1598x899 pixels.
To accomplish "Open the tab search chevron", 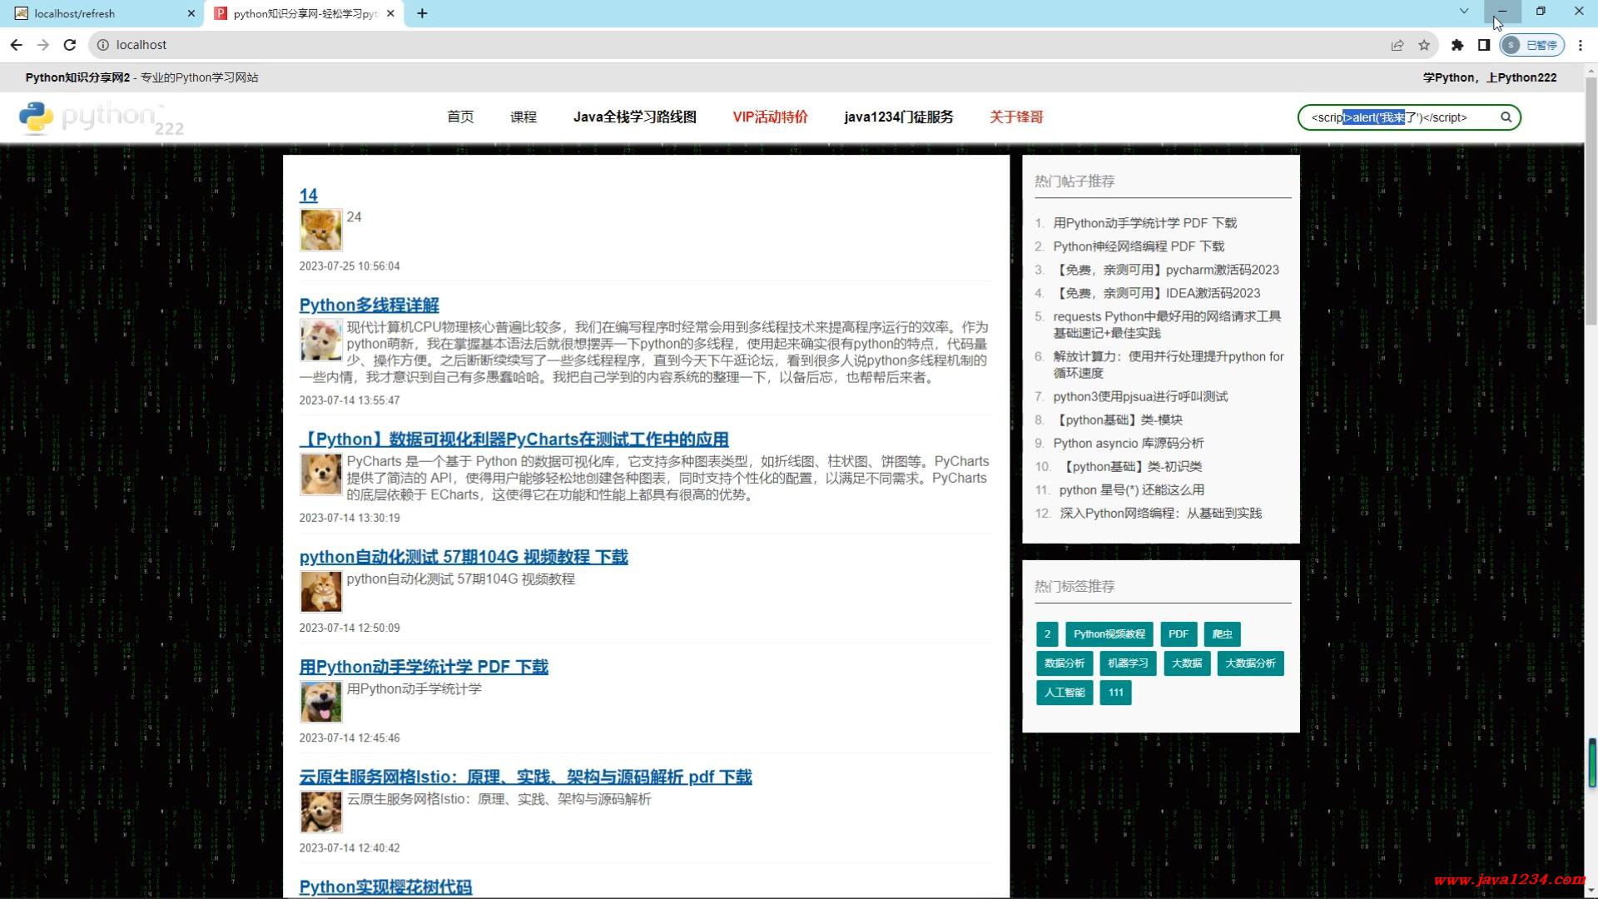I will pos(1464,12).
